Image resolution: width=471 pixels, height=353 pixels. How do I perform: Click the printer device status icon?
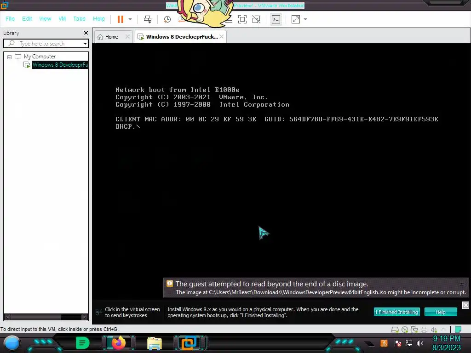click(x=424, y=330)
